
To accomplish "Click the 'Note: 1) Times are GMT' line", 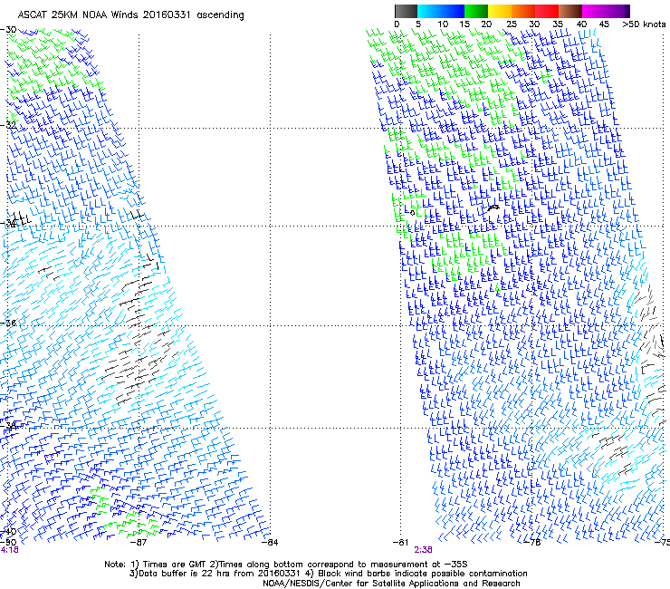I will (286, 565).
